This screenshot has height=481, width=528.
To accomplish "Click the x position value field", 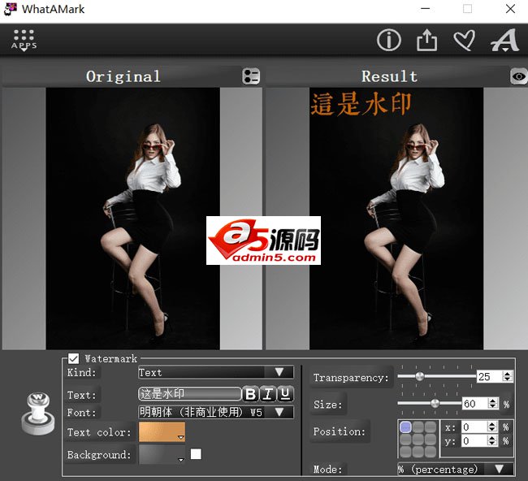I will click(474, 427).
